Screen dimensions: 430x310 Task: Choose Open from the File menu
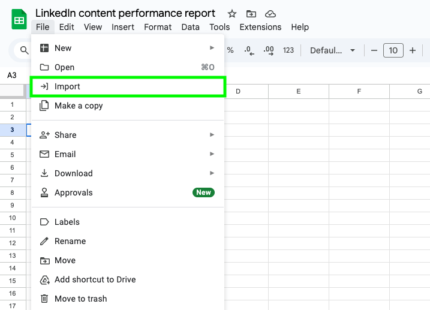(128, 67)
